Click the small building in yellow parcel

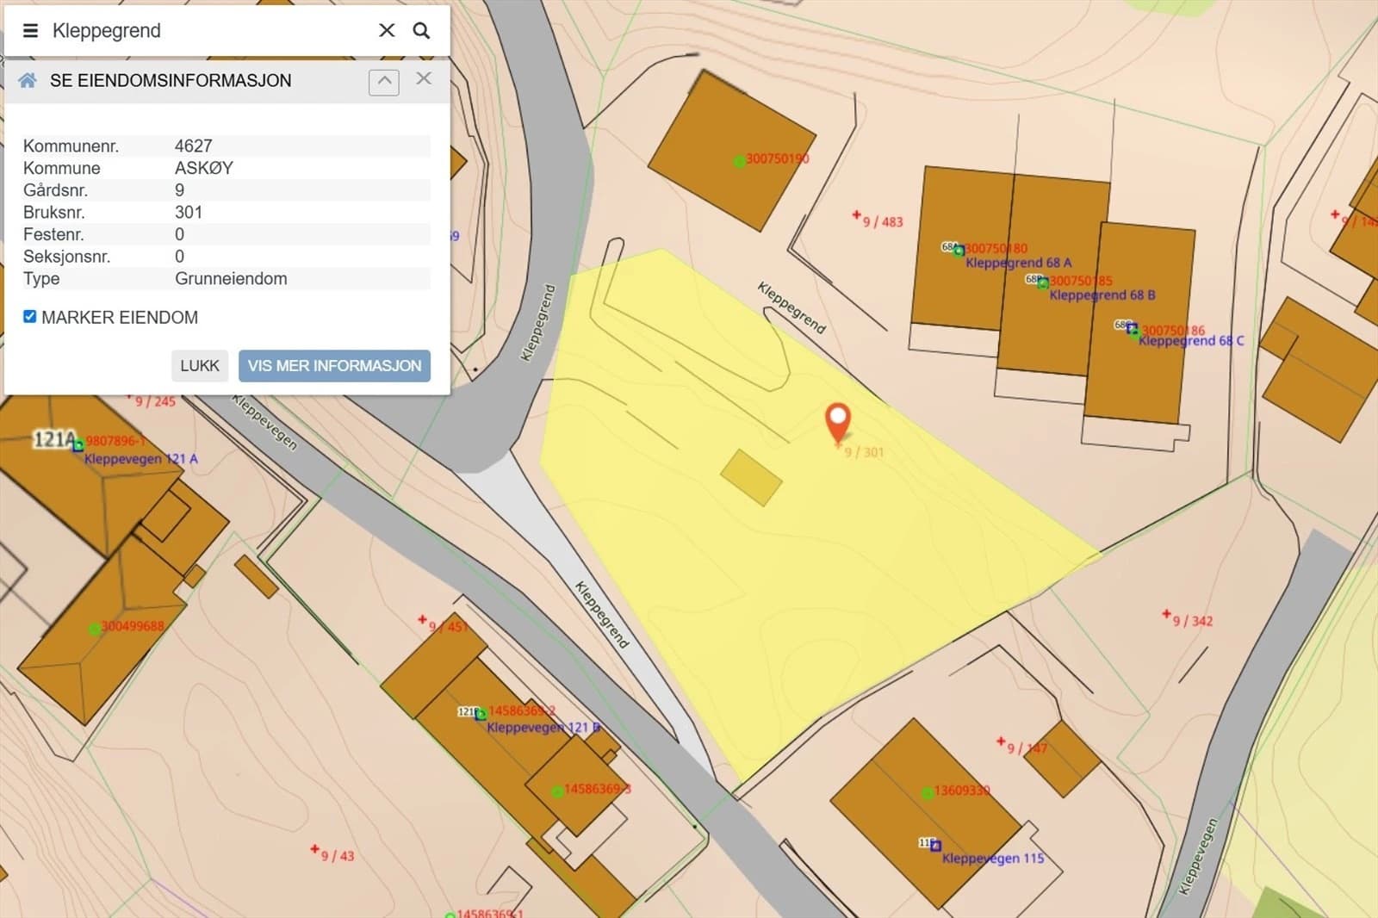751,476
